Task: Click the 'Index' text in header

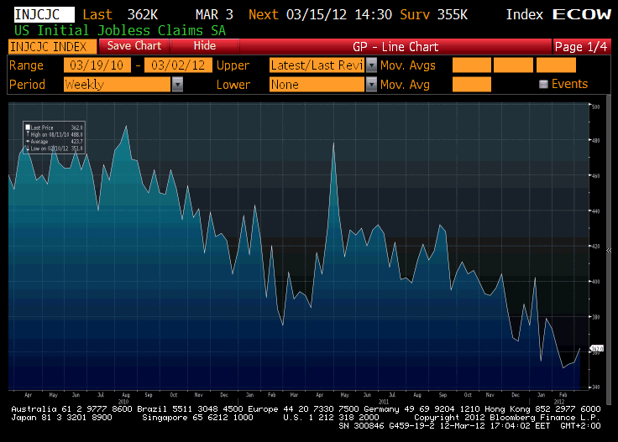Action: pyautogui.click(x=525, y=14)
